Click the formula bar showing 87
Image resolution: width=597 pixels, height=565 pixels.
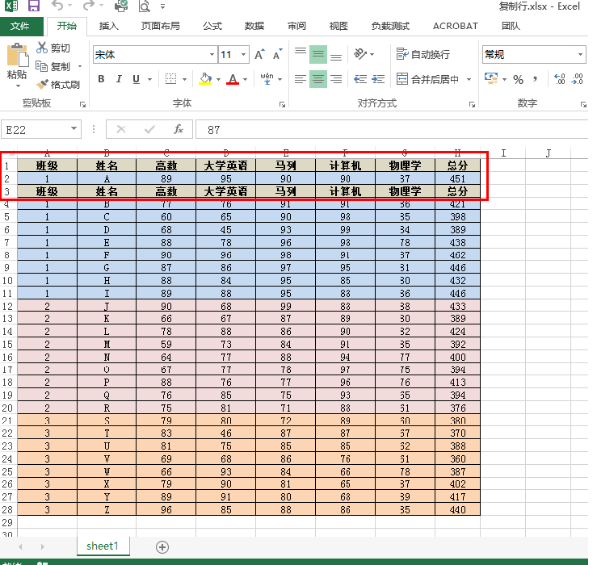tap(392, 129)
